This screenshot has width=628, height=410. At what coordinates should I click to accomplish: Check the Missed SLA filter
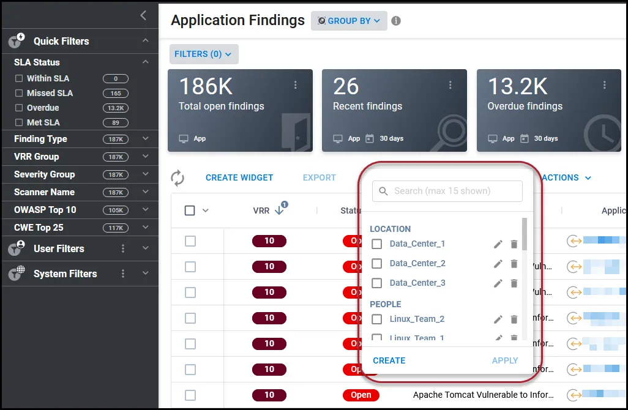pyautogui.click(x=19, y=93)
